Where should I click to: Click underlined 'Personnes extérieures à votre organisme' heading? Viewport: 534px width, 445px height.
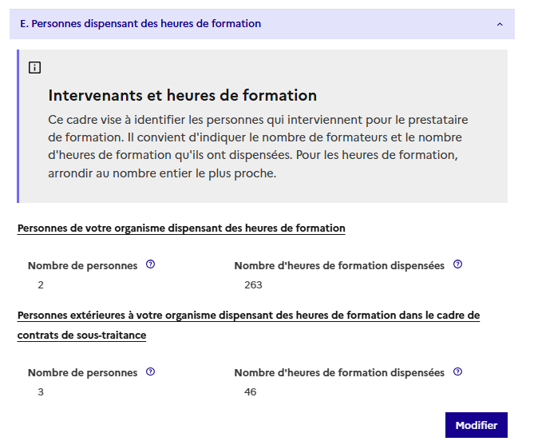[248, 316]
